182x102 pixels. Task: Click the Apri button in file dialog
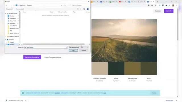73,50
